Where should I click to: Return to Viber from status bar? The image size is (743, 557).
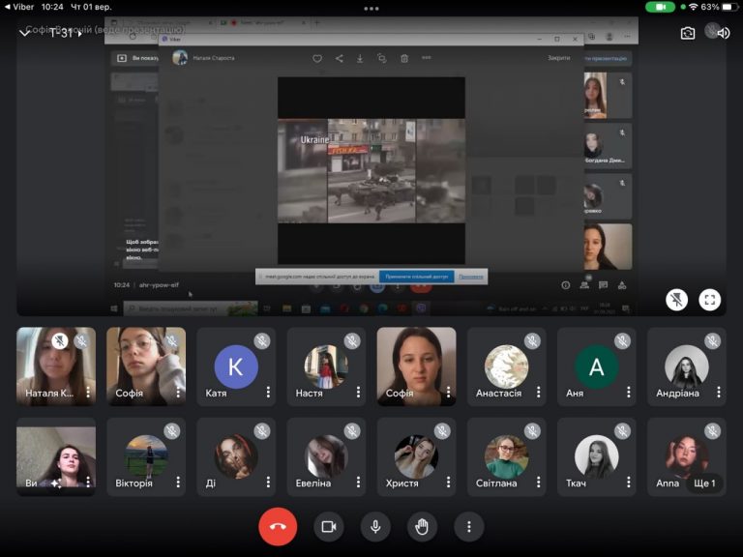(x=19, y=7)
